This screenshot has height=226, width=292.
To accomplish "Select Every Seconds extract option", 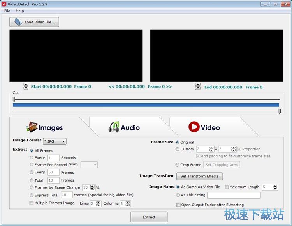I will [32, 158].
